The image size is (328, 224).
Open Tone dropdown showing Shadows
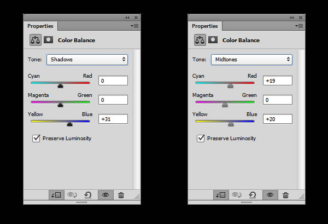point(87,60)
